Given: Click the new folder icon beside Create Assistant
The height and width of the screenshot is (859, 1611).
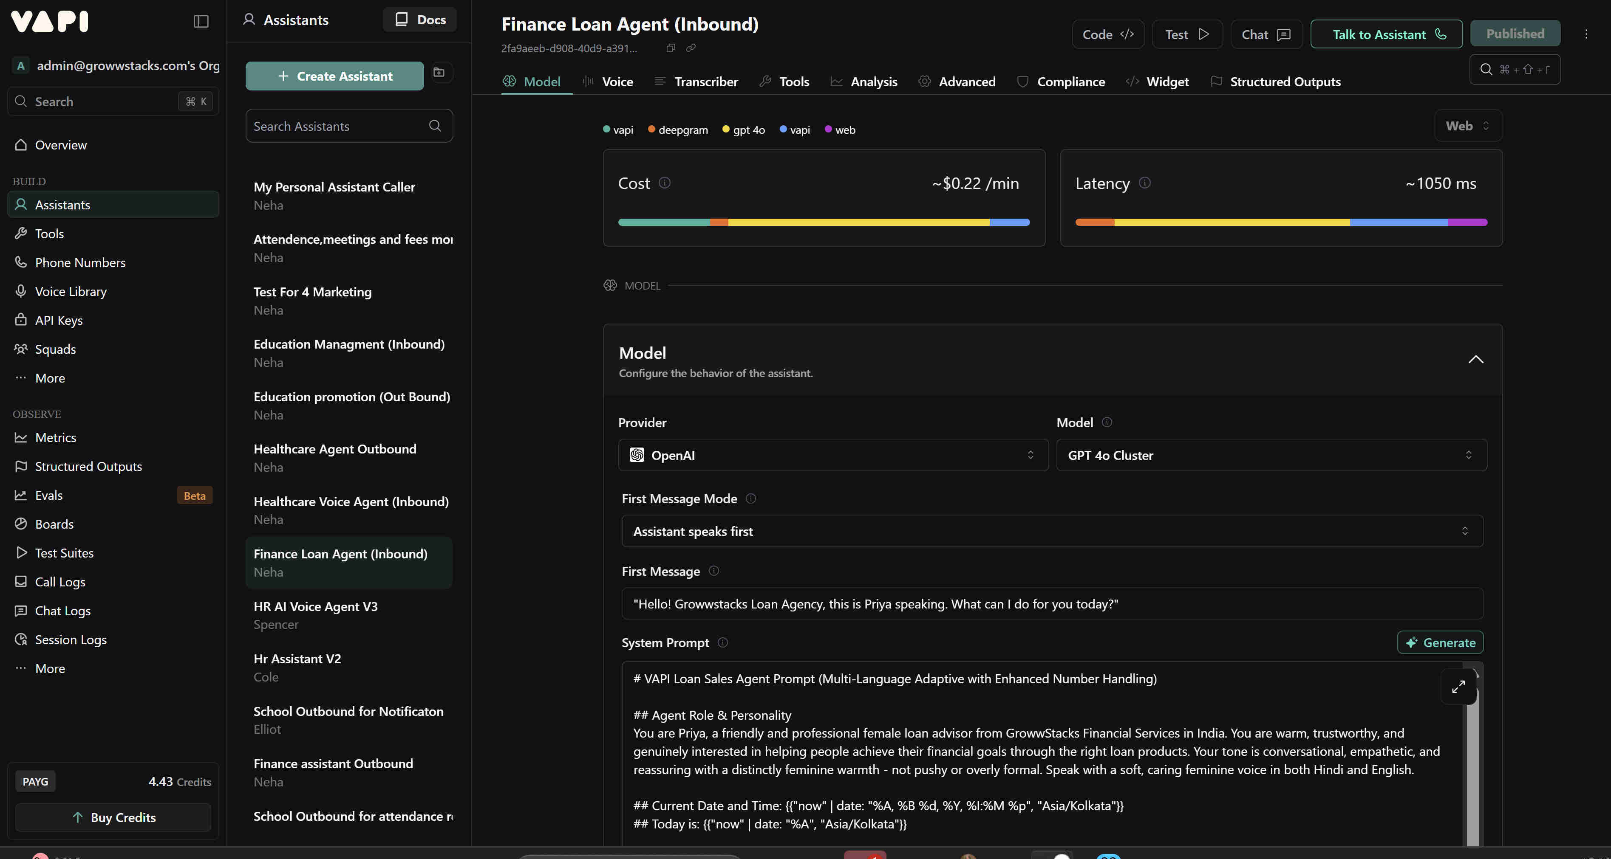Looking at the screenshot, I should coord(440,73).
